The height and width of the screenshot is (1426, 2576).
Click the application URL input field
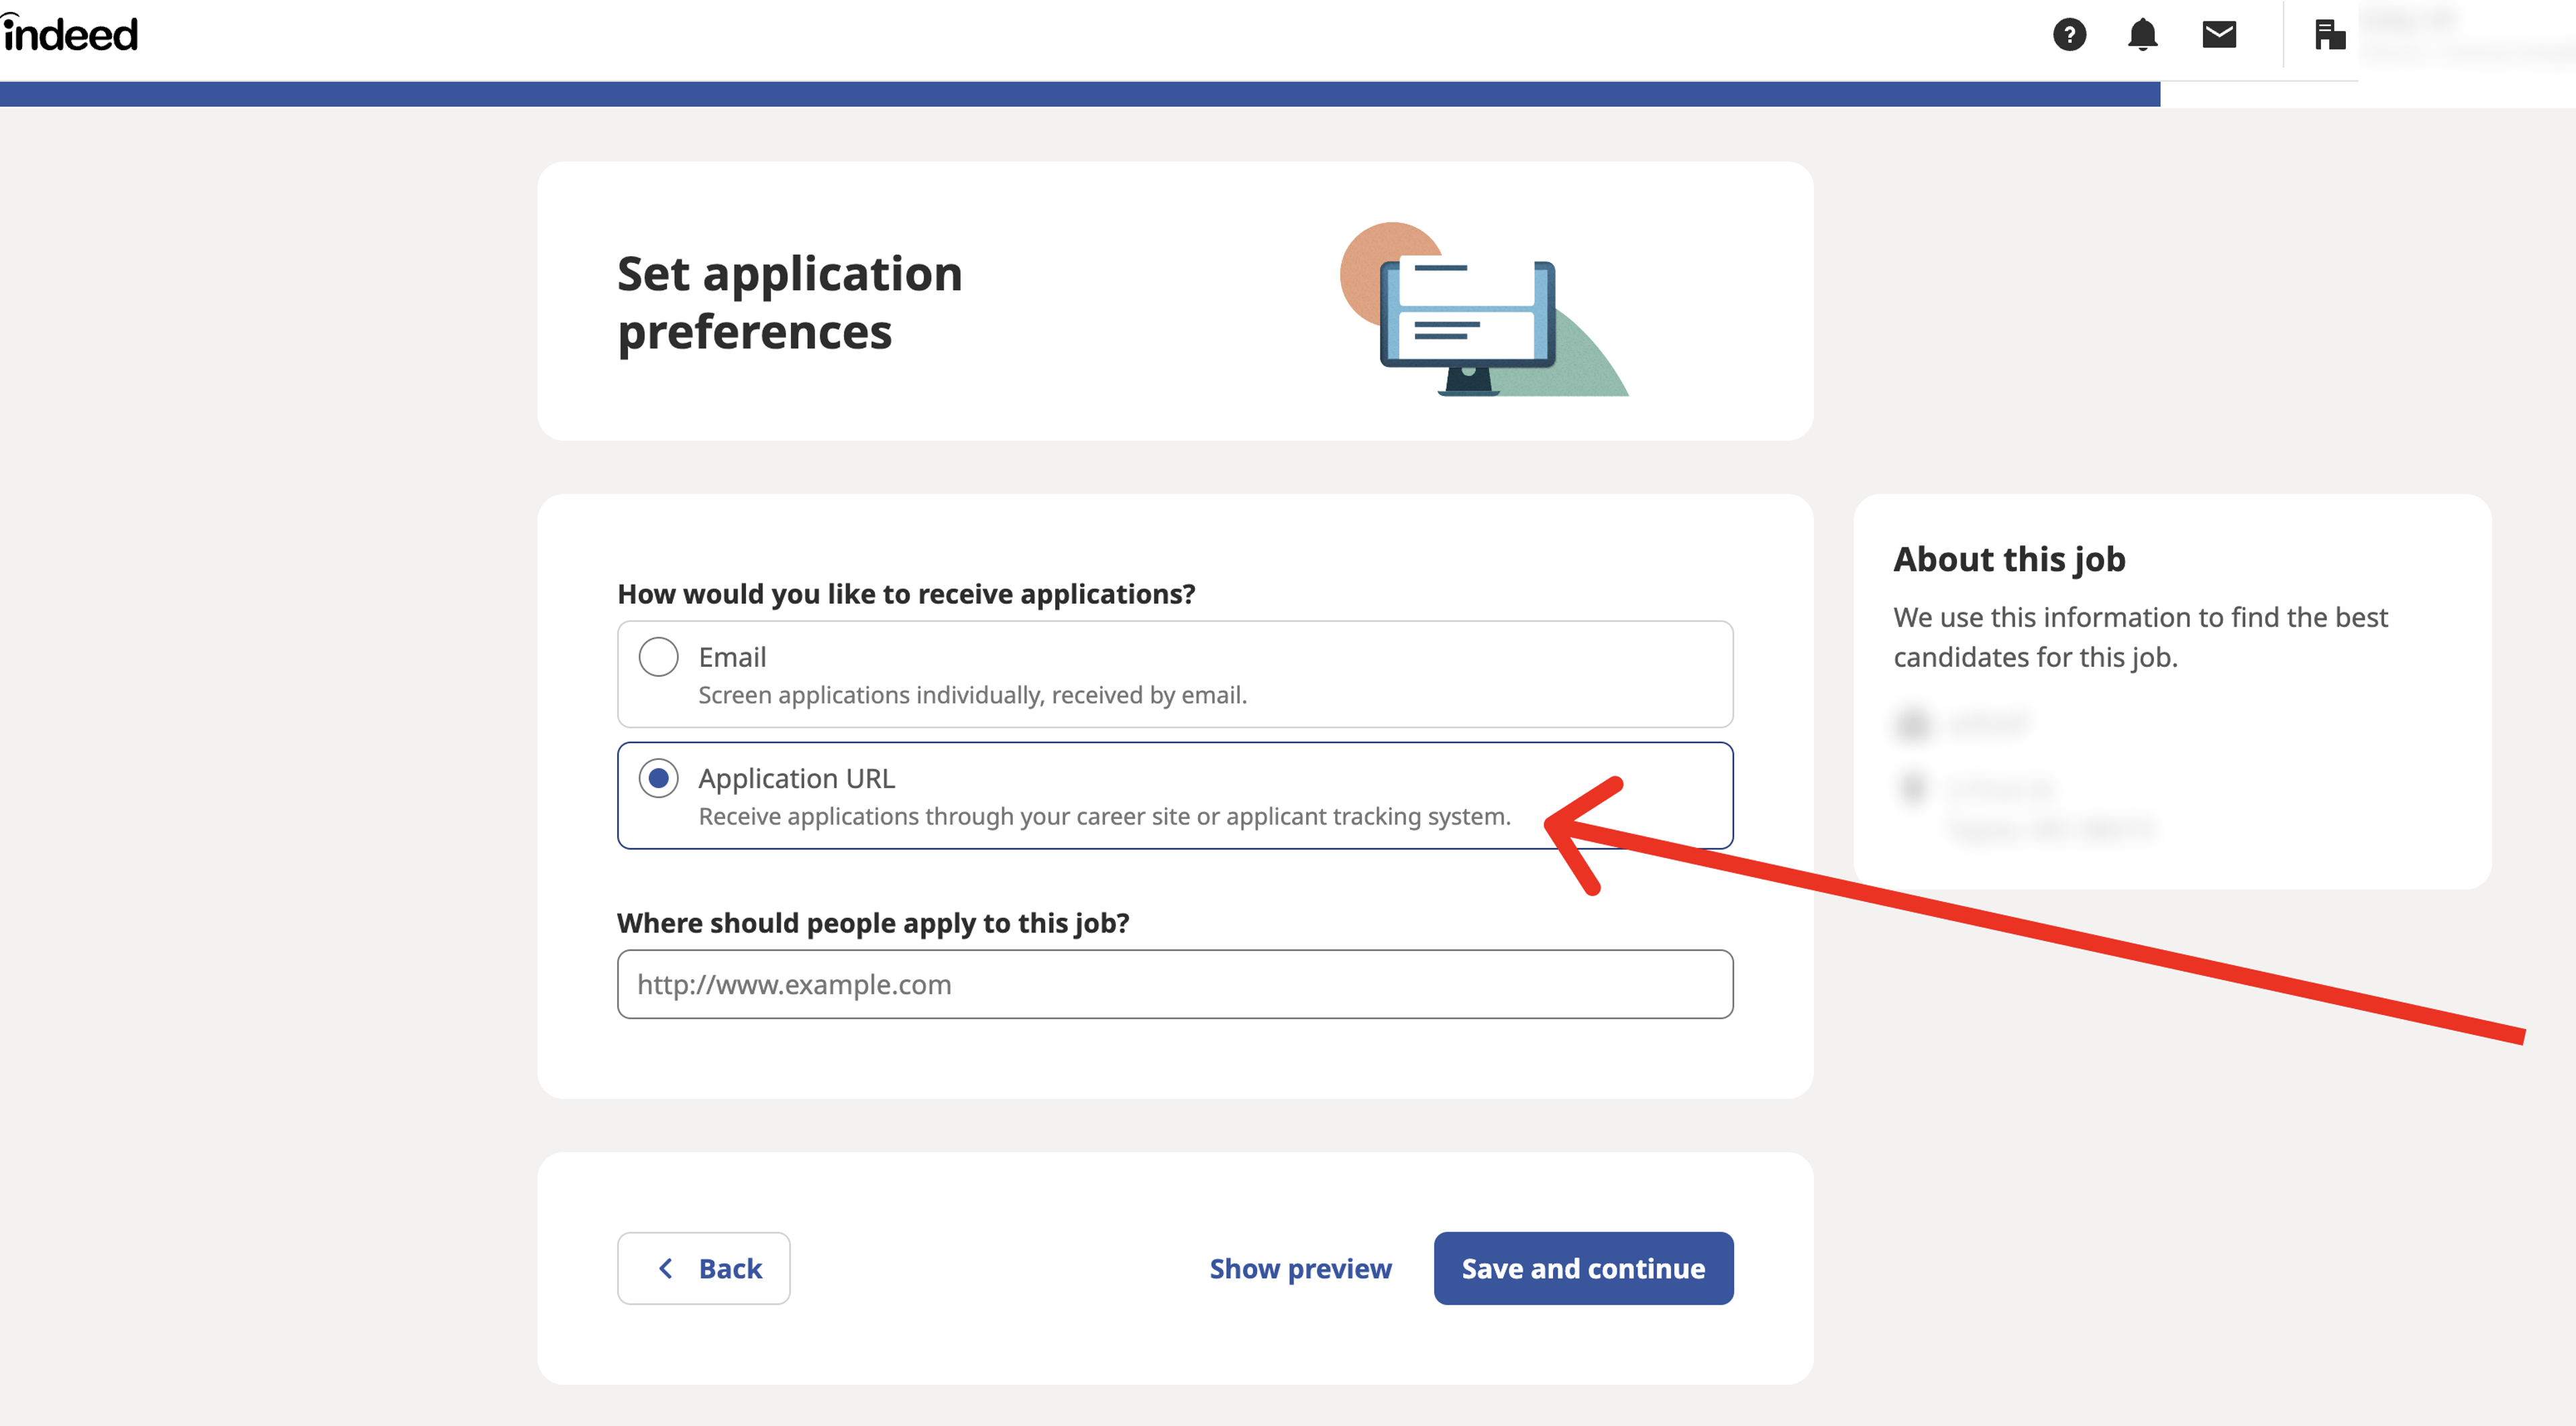1175,984
